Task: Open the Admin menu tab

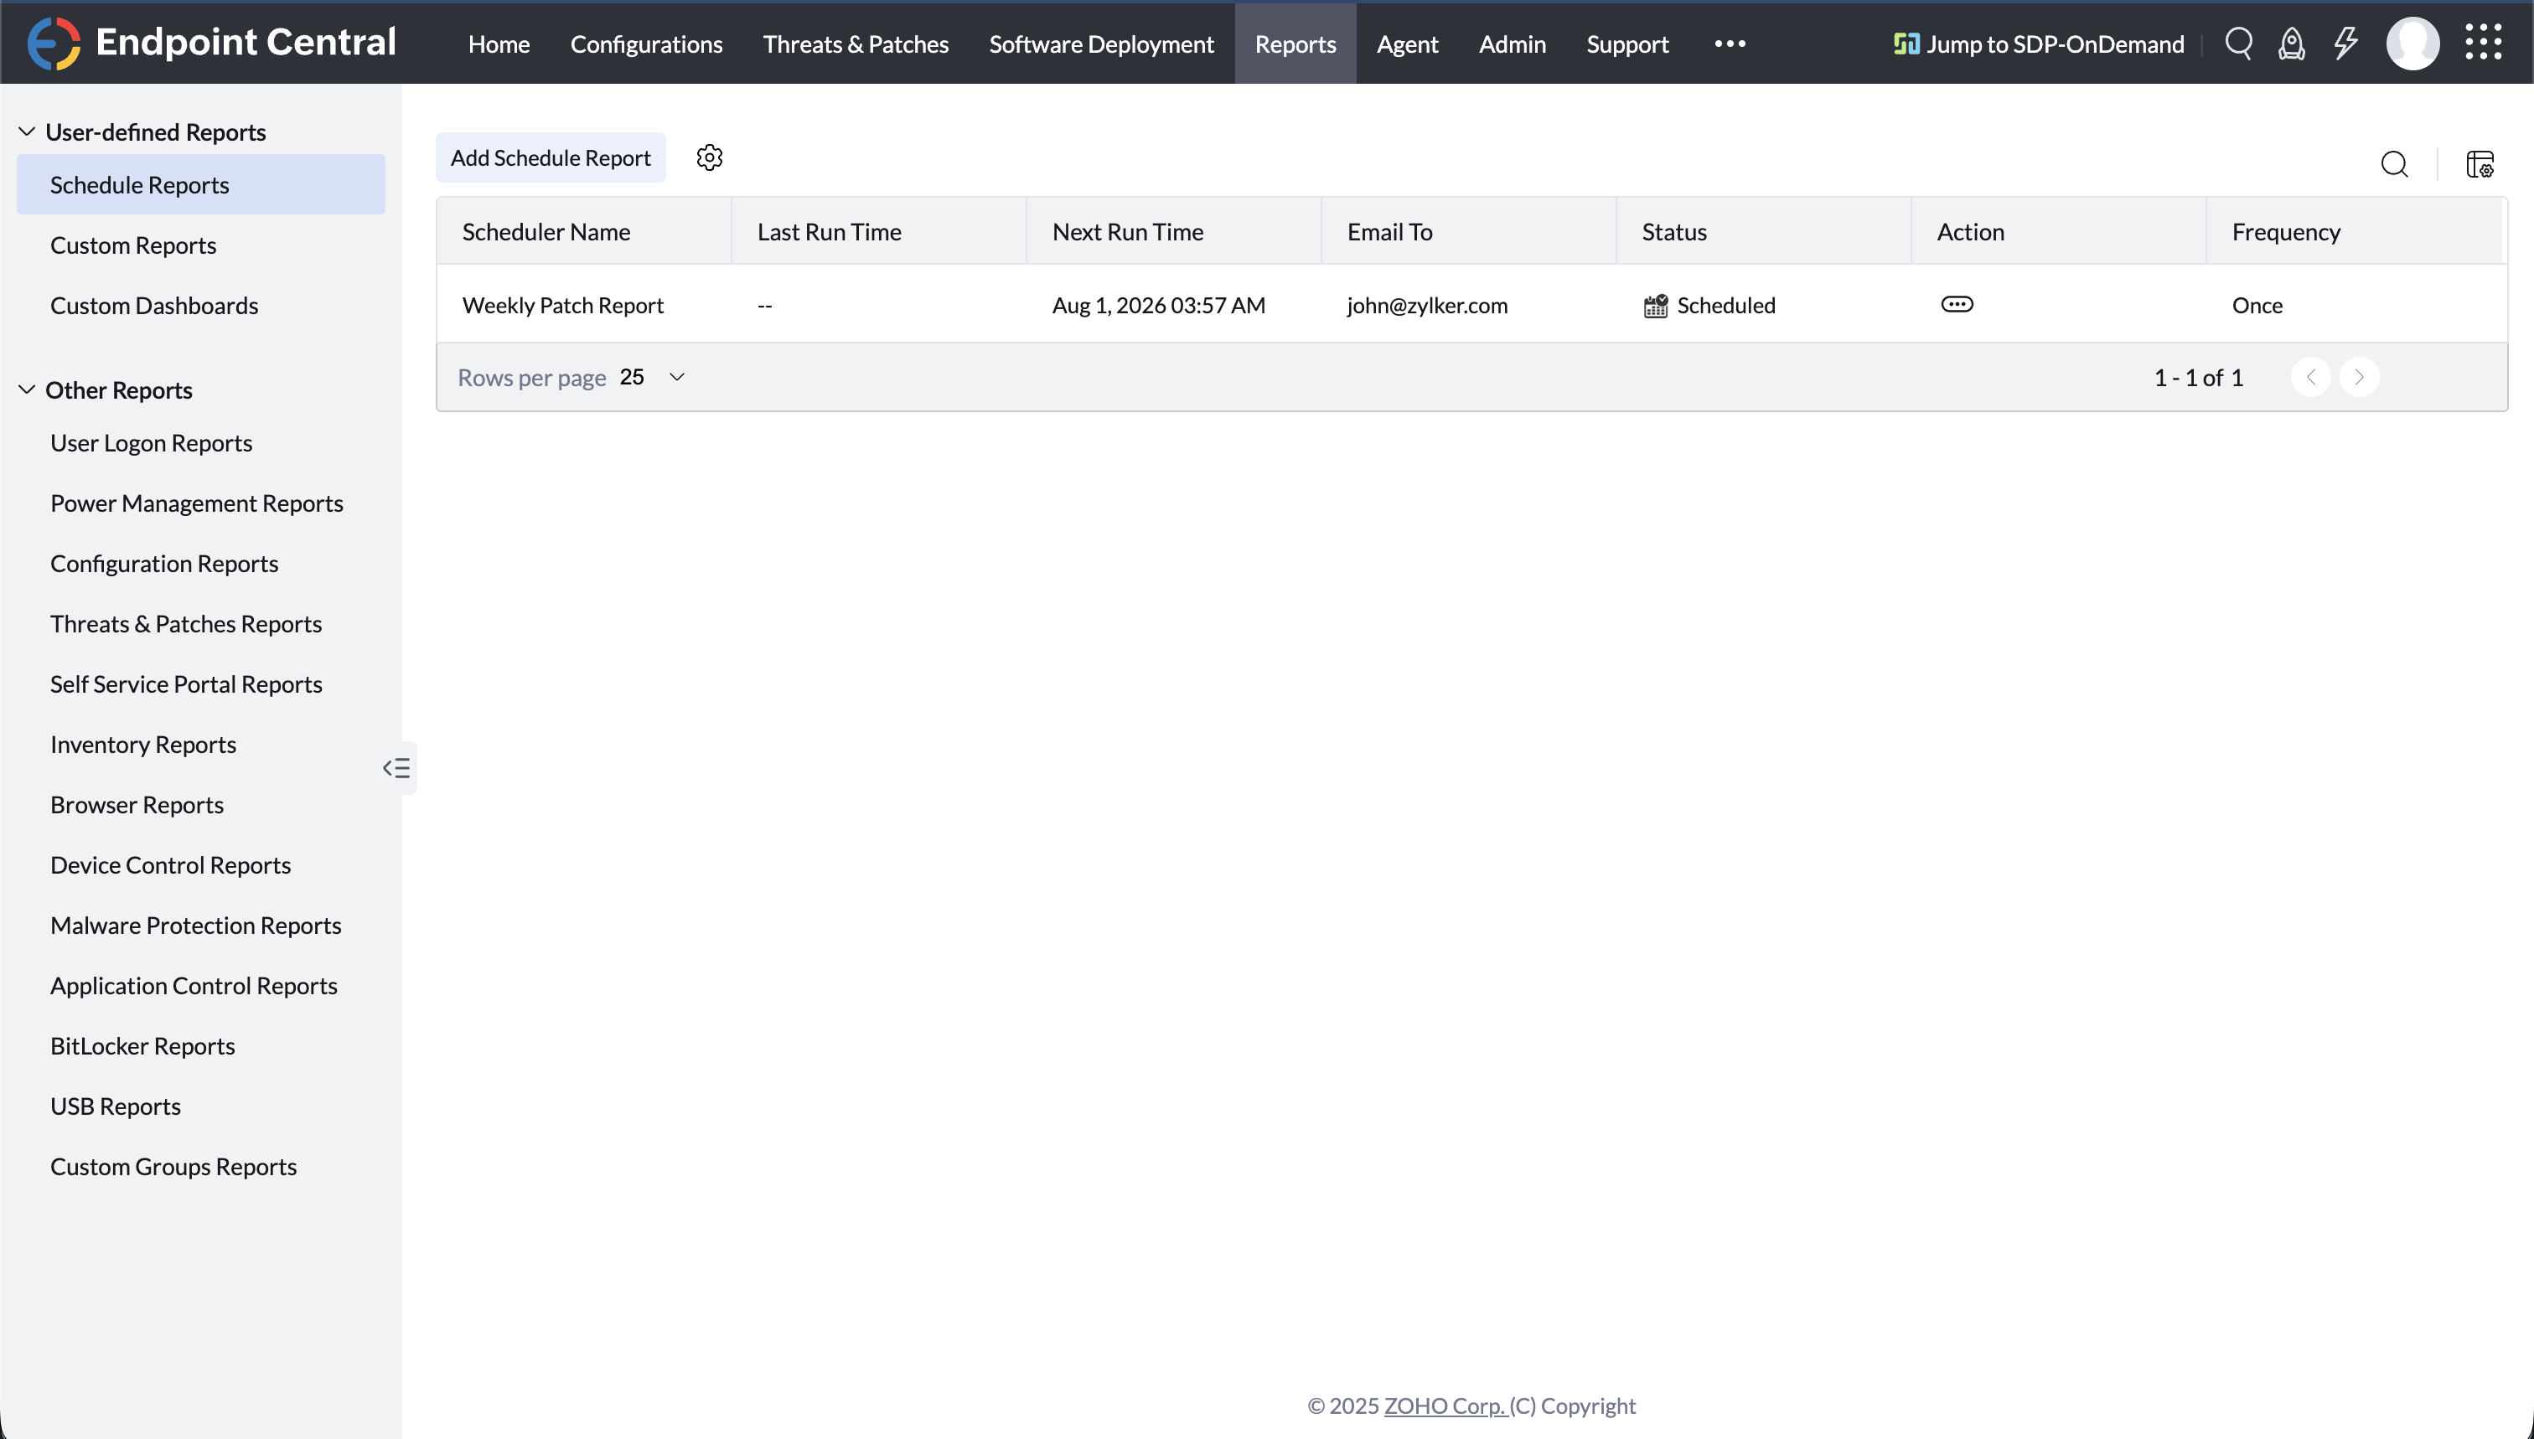Action: [1512, 44]
